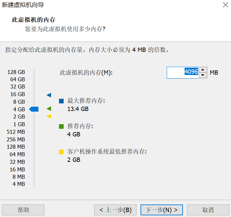
Task: Click the yellow minimum recommended memory arrow marker
Action: [49, 116]
